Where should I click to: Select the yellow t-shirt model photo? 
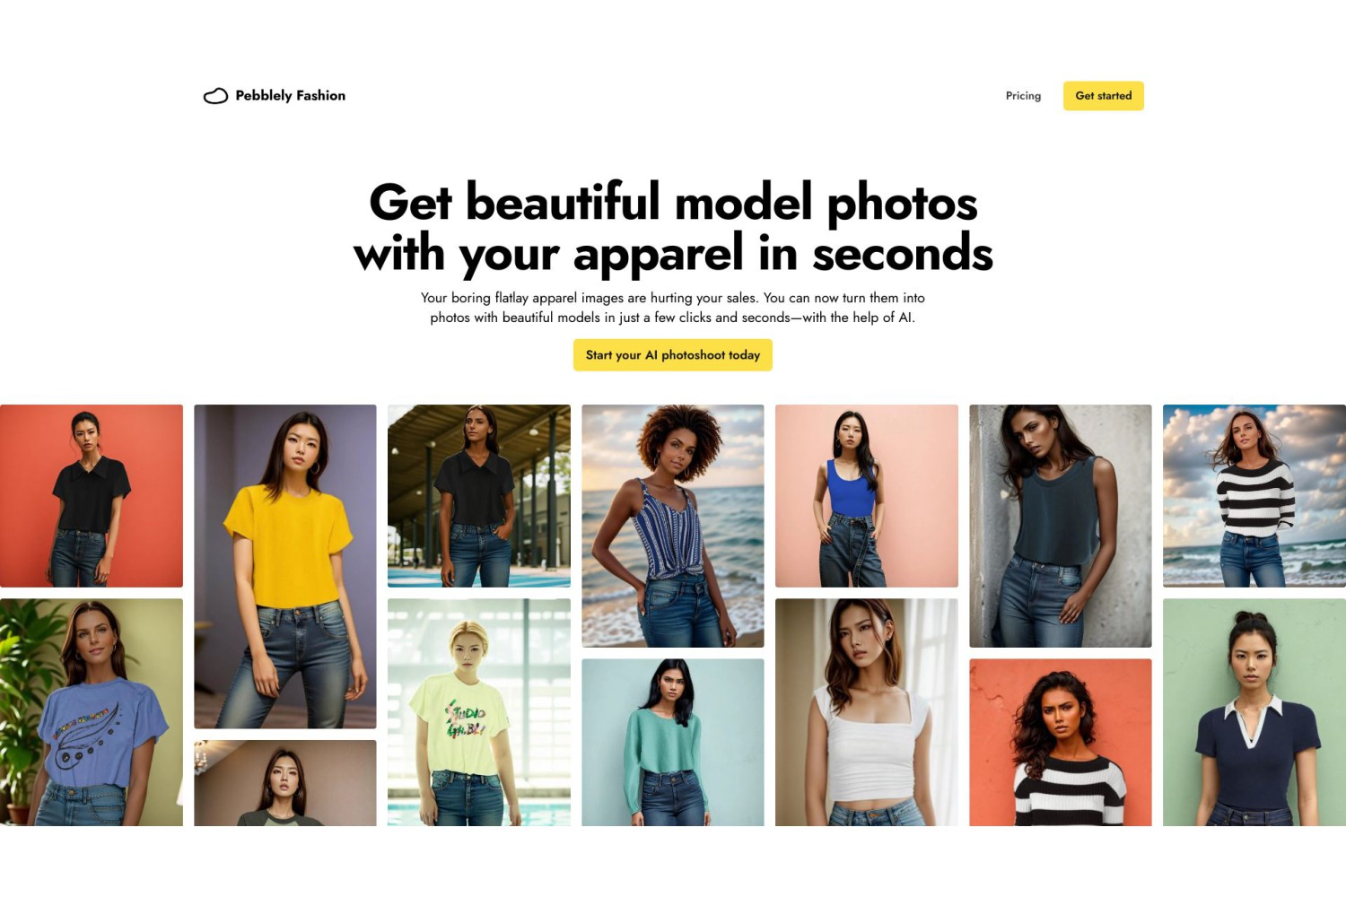tap(285, 566)
